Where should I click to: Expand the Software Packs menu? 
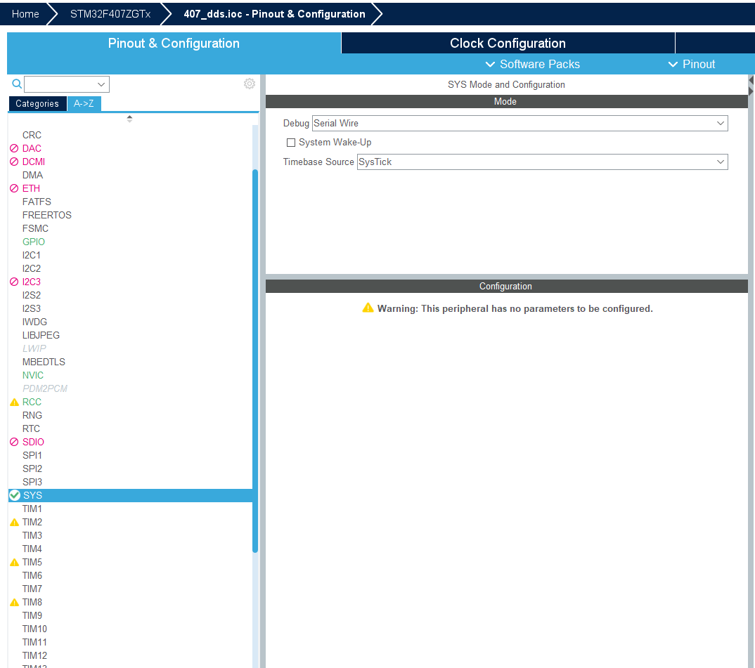(533, 64)
